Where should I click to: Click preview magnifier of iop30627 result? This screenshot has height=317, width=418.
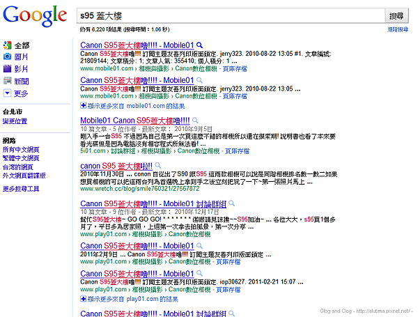click(199, 273)
